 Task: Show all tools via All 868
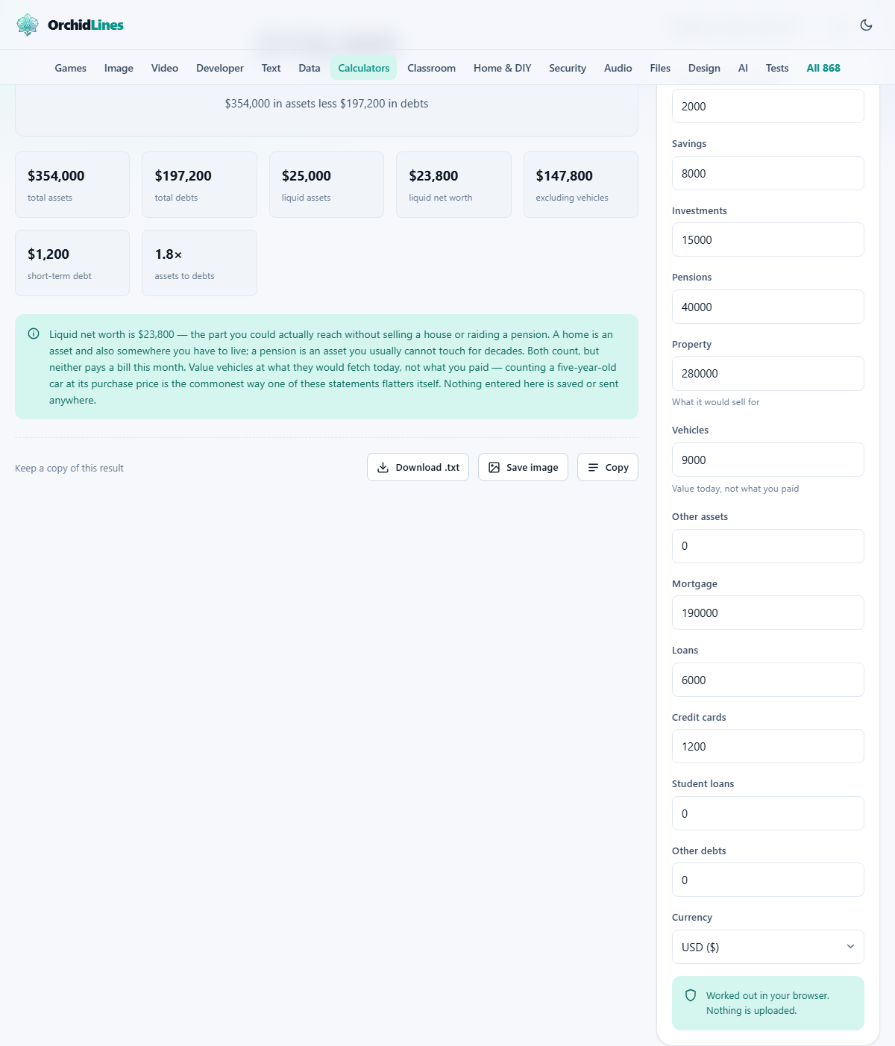(x=823, y=68)
